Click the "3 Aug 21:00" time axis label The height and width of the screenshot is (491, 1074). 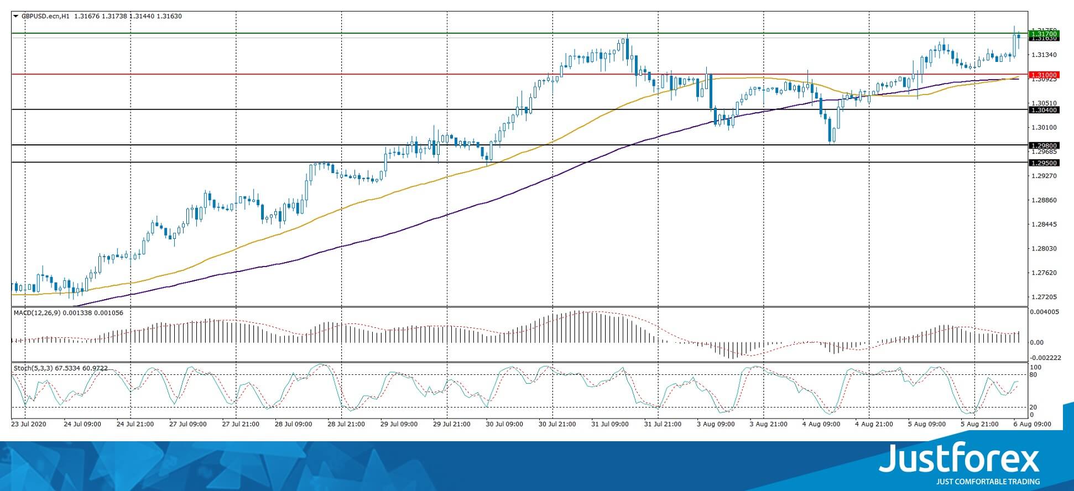coord(768,425)
